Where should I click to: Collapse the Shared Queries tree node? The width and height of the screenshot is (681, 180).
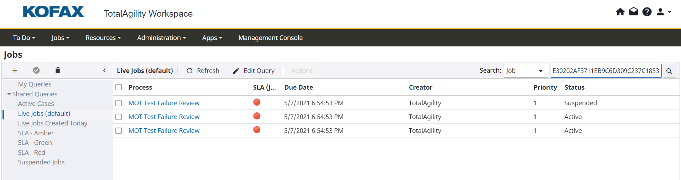pyautogui.click(x=9, y=94)
